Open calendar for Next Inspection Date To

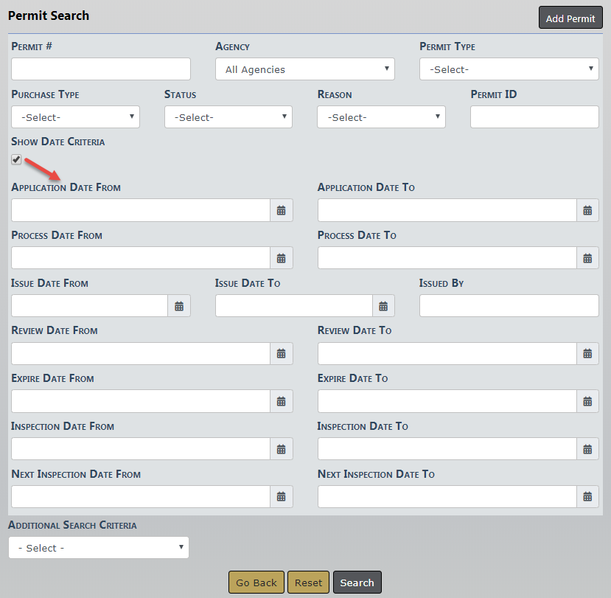coord(587,497)
